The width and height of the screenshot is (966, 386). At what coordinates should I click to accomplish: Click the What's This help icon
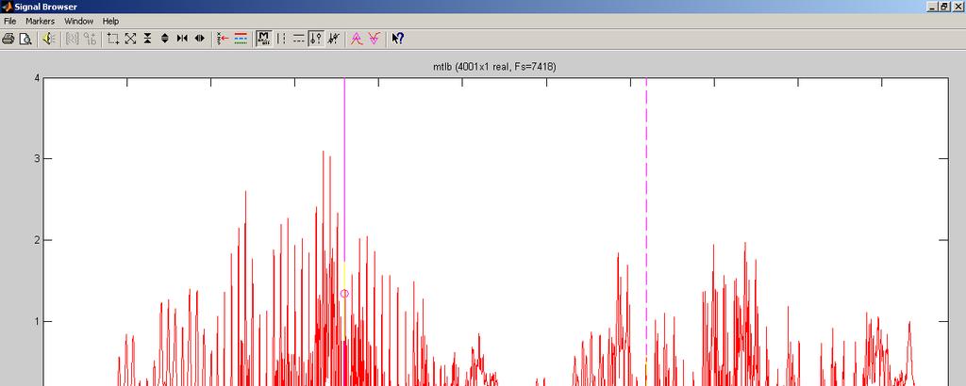pyautogui.click(x=397, y=39)
